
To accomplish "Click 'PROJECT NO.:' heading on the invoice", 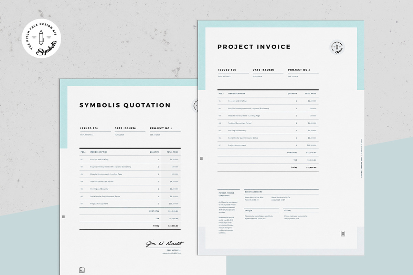I will click(x=299, y=70).
